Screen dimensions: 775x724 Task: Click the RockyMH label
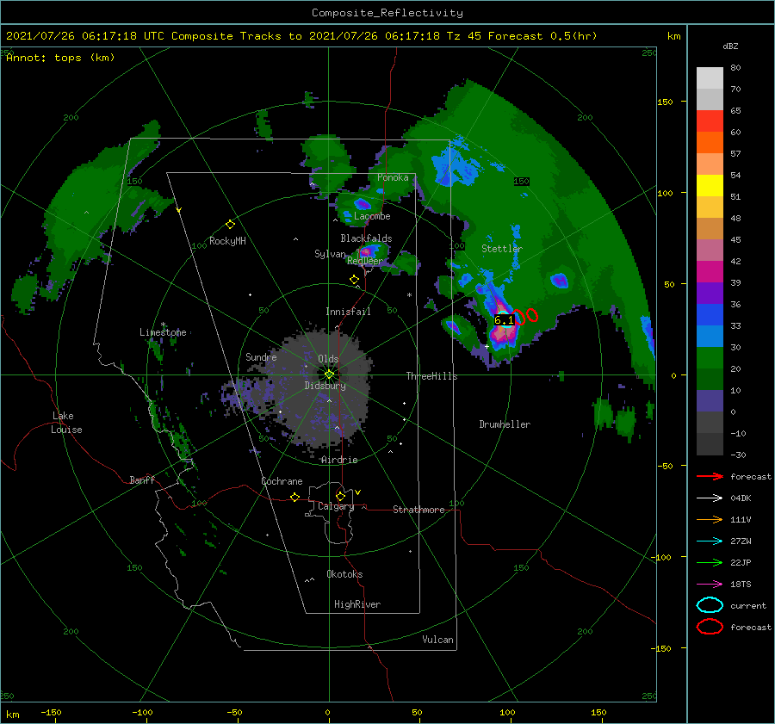[x=227, y=241]
